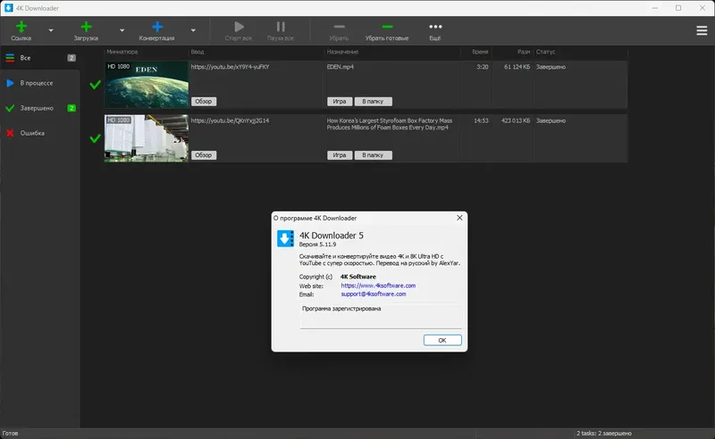Click the Убрать готовые green minus icon
Viewport: 715px width, 439px height.
tap(387, 27)
